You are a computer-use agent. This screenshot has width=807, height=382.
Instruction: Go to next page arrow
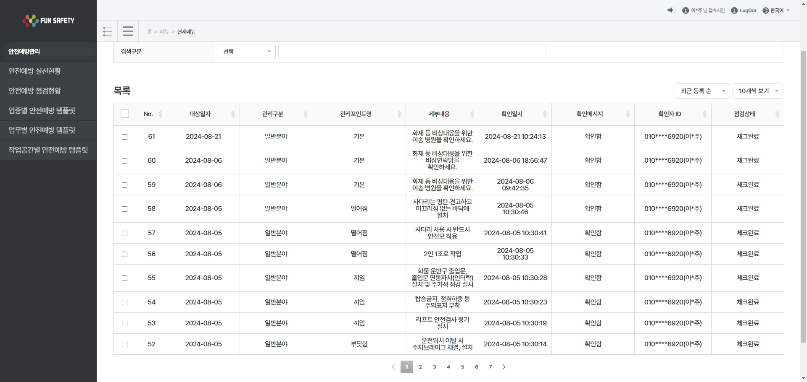504,367
